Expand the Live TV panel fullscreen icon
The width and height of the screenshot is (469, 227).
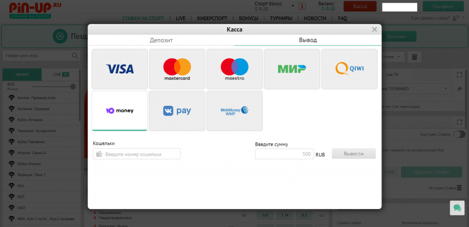click(459, 75)
